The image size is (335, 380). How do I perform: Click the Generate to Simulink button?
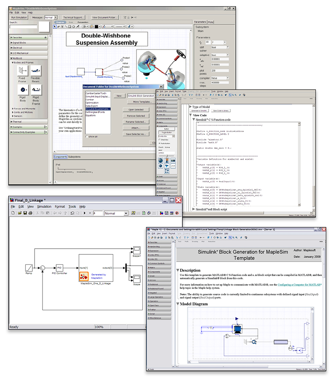[199, 111]
